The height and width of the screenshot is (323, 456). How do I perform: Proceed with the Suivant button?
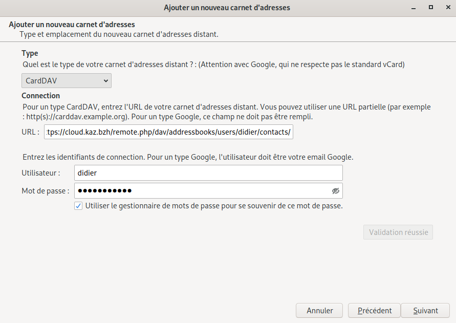425,310
